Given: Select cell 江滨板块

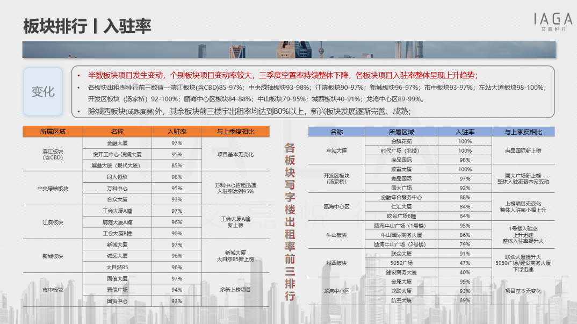Looking at the screenshot, I should (53, 222).
